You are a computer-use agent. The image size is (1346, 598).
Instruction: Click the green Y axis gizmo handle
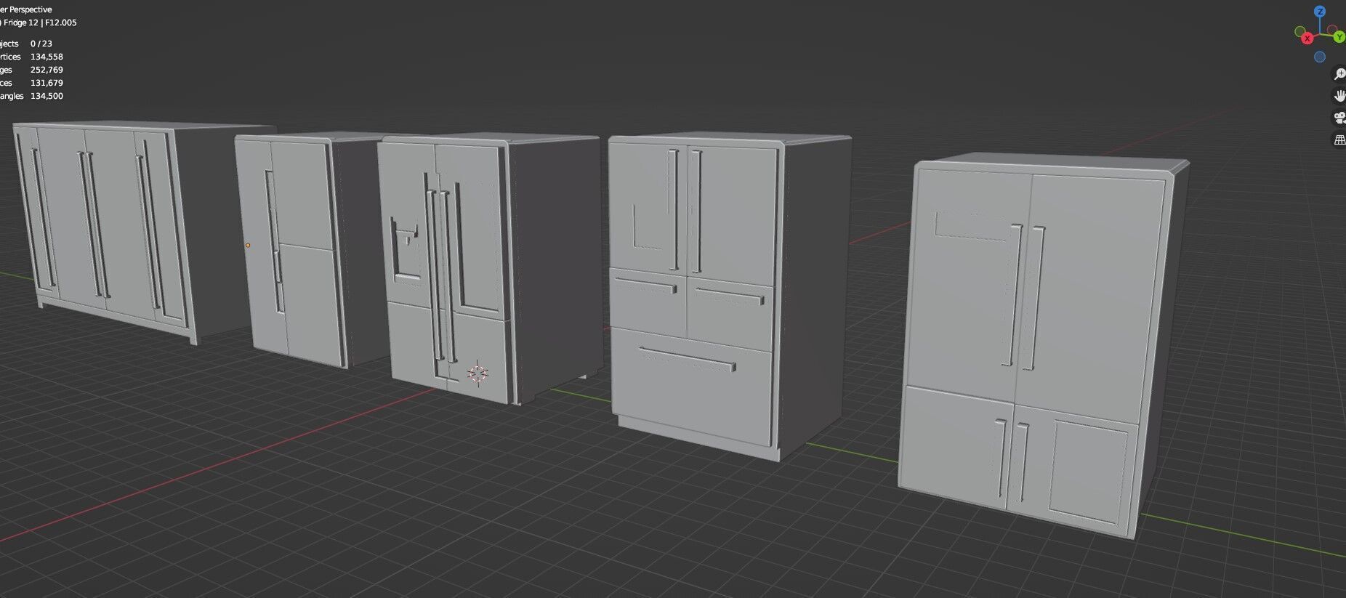pos(1339,38)
